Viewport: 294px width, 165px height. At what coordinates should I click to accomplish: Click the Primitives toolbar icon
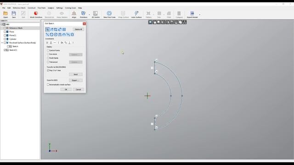(84, 14)
